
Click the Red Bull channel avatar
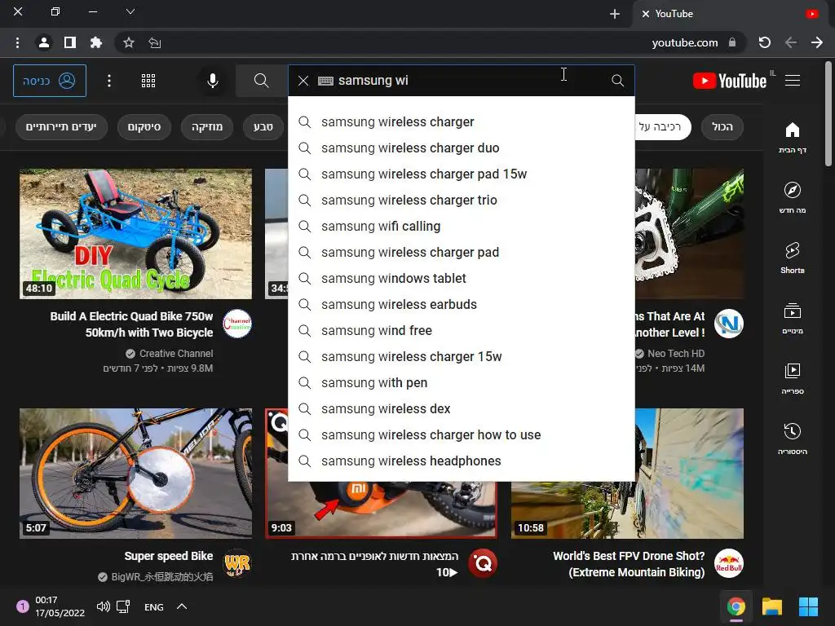[728, 563]
